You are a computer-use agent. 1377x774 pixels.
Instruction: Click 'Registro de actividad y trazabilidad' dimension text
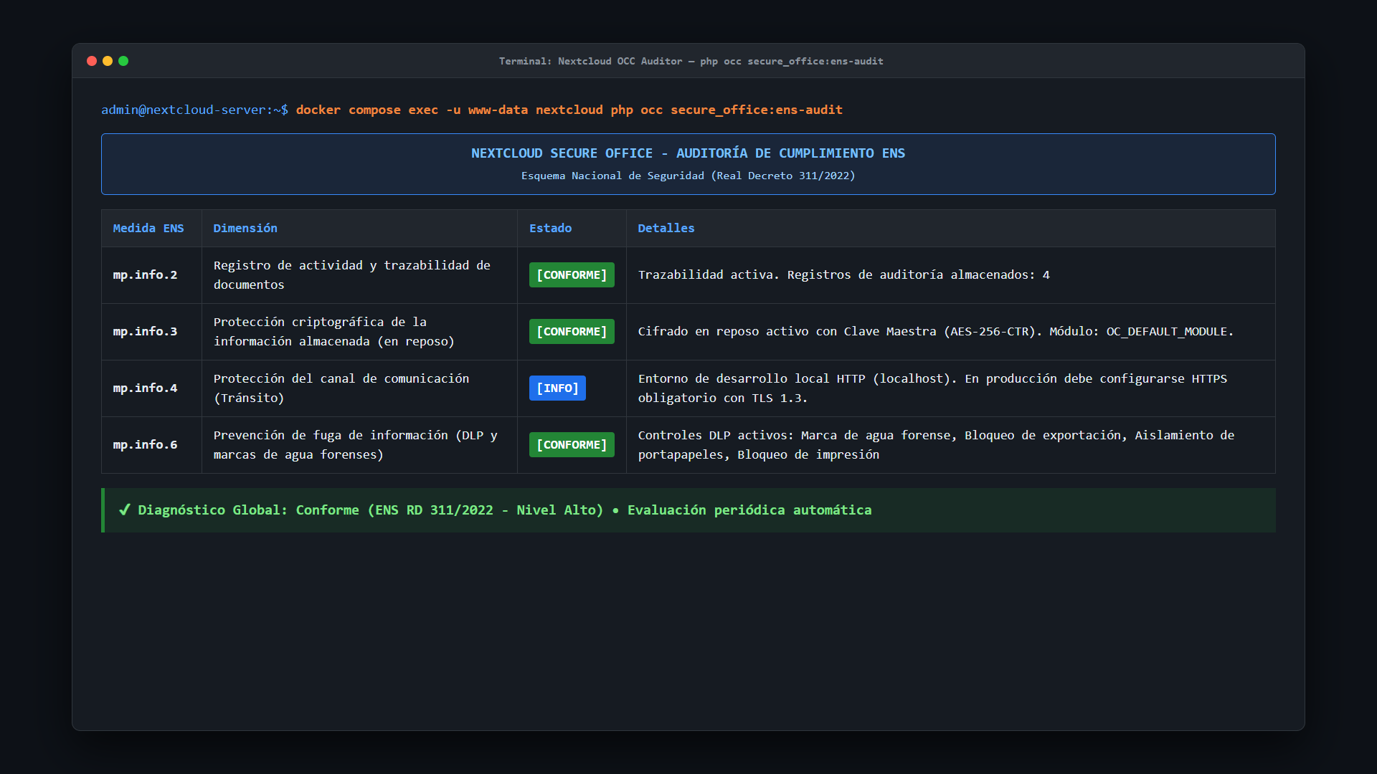coord(352,275)
